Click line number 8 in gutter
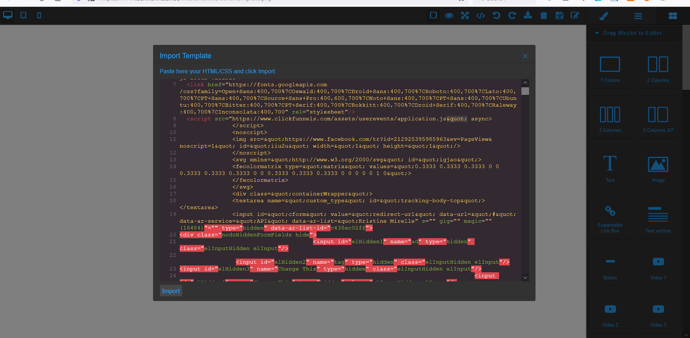 [175, 119]
